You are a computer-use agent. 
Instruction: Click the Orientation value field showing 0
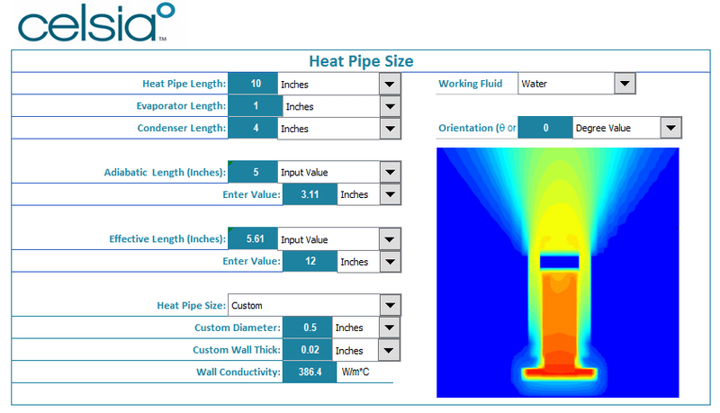pos(545,128)
